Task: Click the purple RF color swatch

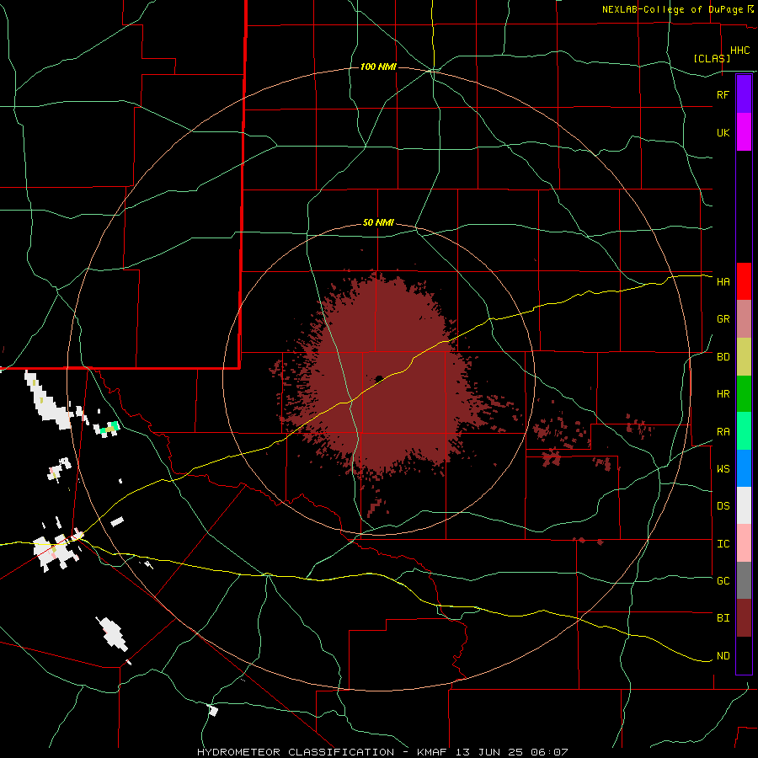Action: pos(744,94)
